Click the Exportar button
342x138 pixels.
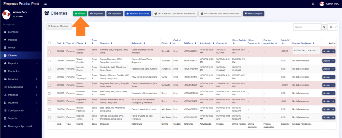click(97, 13)
